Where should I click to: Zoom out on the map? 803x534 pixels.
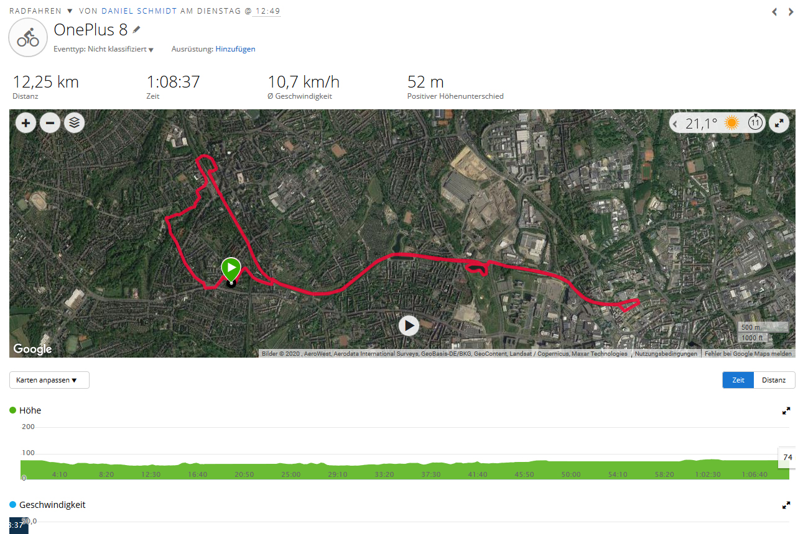pos(50,123)
